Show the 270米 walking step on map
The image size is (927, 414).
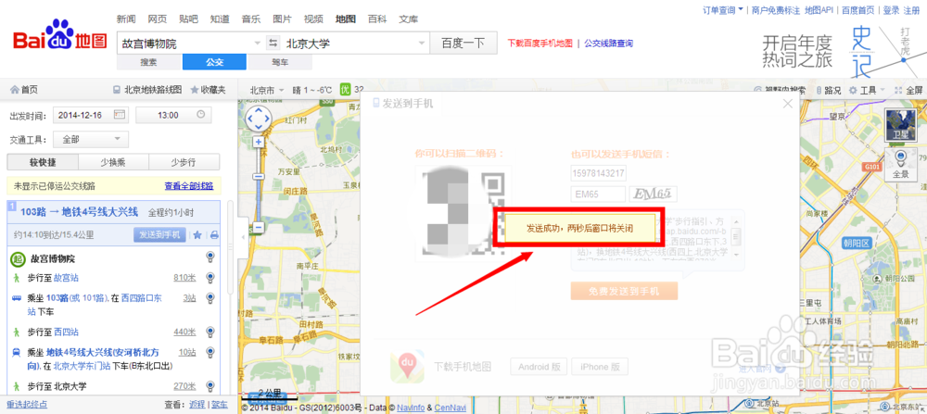pyautogui.click(x=210, y=386)
